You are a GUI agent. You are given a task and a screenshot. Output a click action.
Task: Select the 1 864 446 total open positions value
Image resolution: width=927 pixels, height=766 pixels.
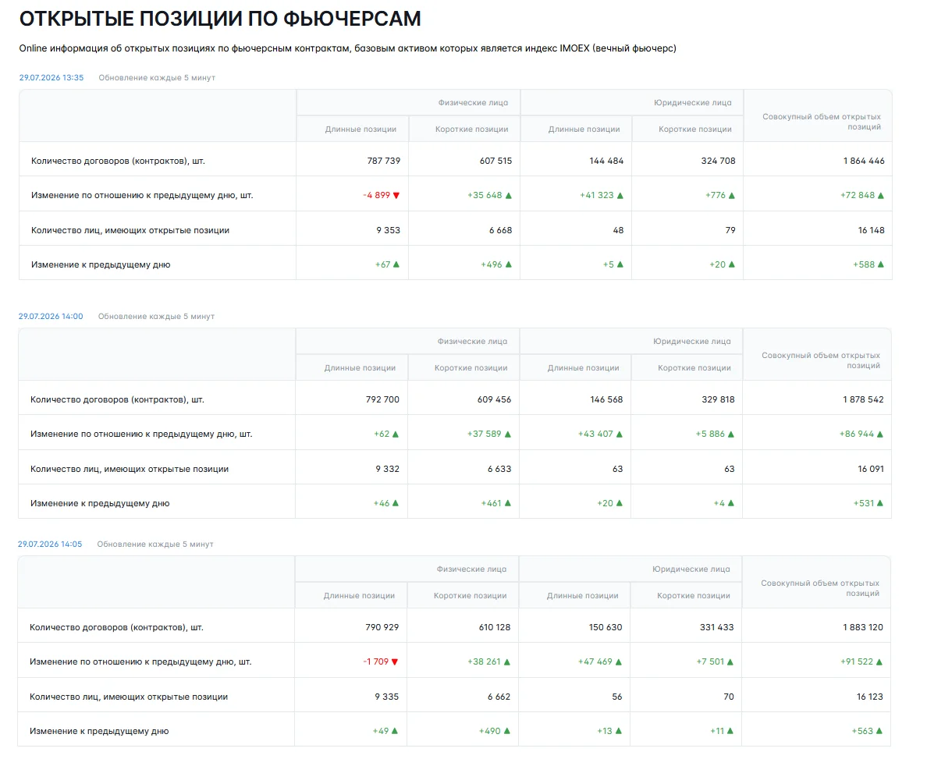coord(864,161)
